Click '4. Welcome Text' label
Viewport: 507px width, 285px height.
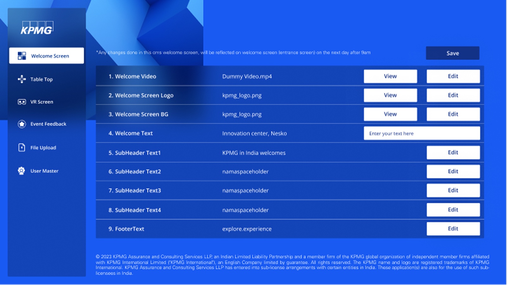131,133
